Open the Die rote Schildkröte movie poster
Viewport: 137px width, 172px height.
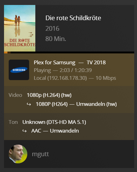pos(20,28)
